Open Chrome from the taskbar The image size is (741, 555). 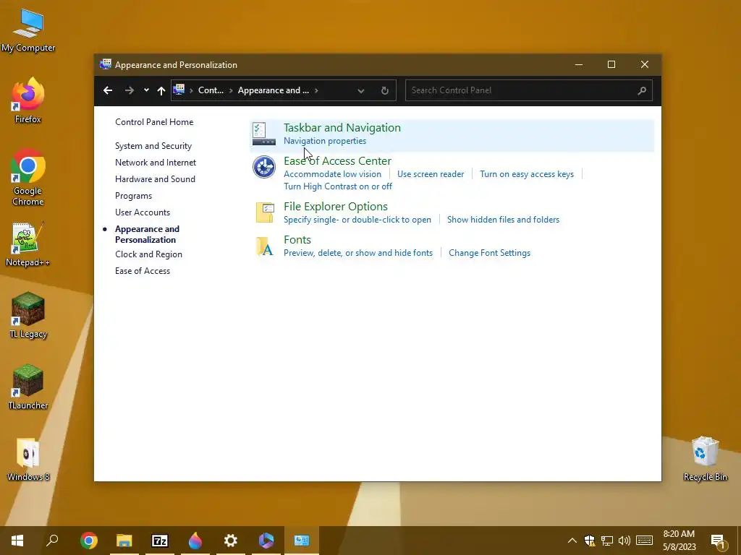[x=89, y=541]
